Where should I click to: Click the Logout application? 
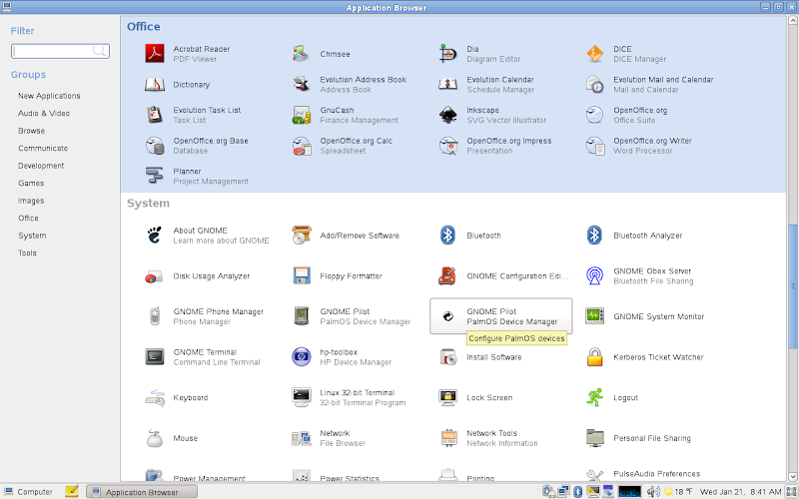click(x=612, y=397)
